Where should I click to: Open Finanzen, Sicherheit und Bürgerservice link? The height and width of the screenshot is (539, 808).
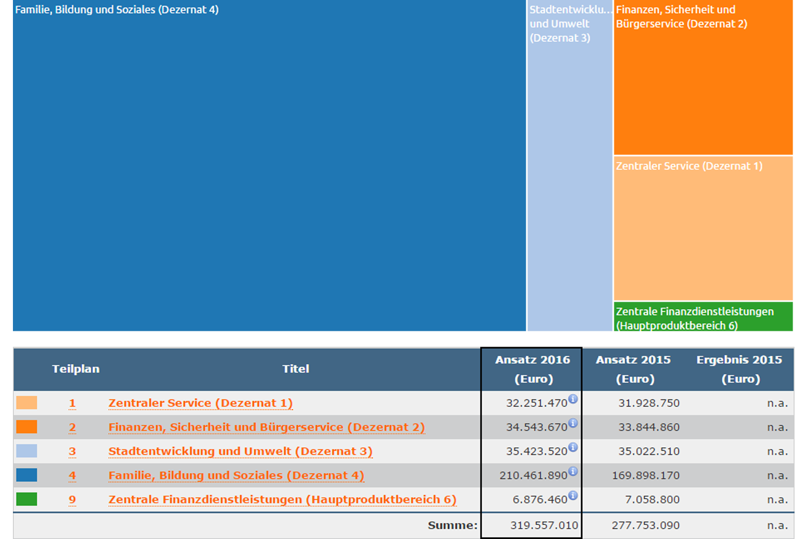point(267,427)
